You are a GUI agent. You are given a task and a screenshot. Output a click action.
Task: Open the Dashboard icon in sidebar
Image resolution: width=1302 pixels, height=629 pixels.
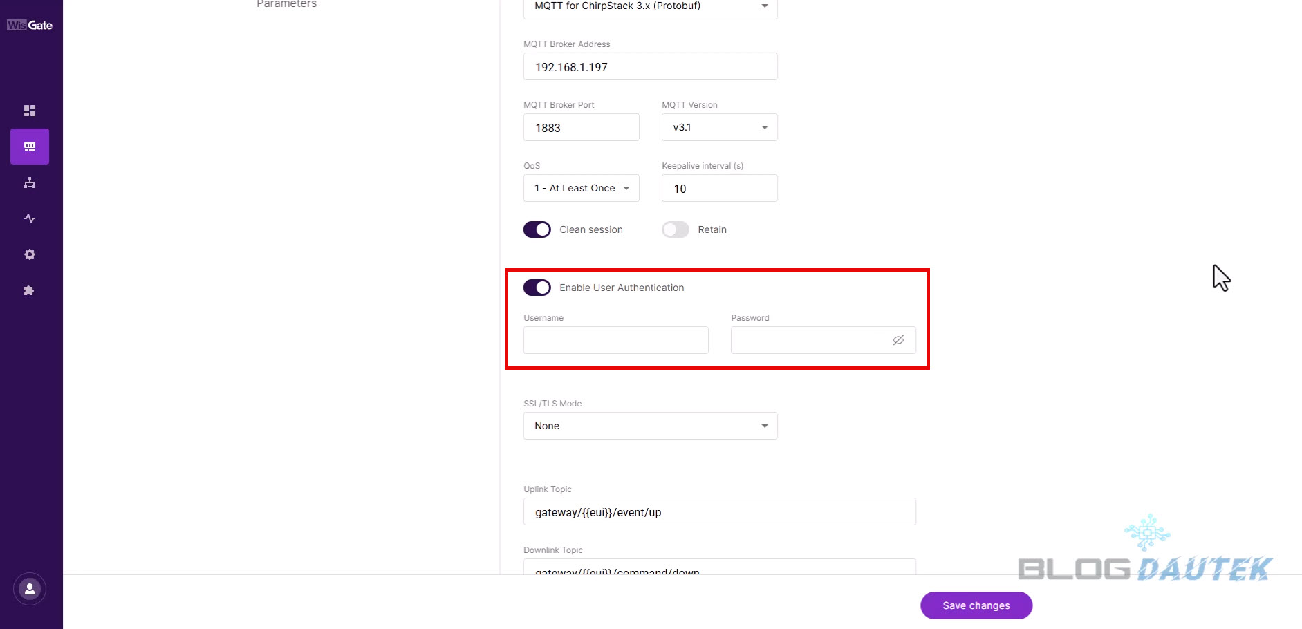30,111
